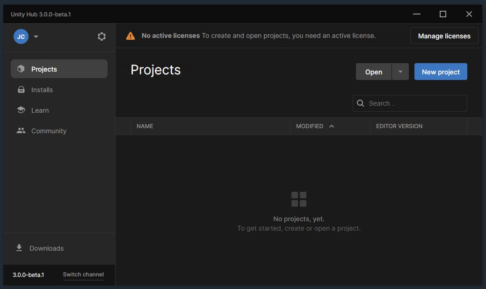Click the 3.0.0-beta.1 version label
Image resolution: width=486 pixels, height=289 pixels.
pyautogui.click(x=28, y=275)
